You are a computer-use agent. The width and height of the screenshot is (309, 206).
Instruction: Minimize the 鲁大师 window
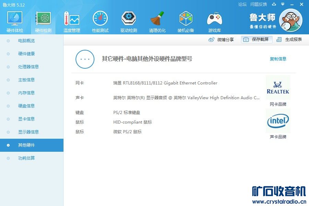coord(292,4)
